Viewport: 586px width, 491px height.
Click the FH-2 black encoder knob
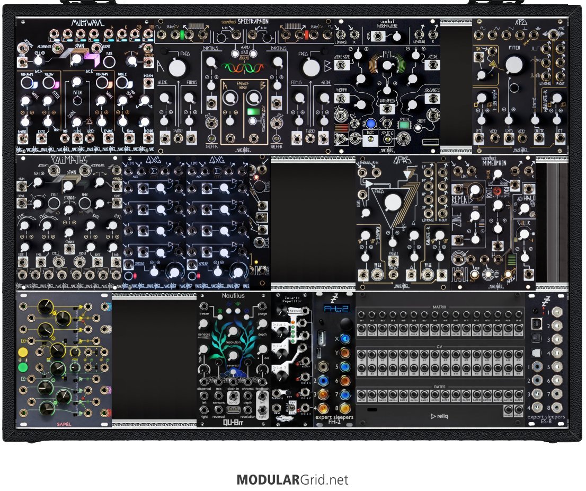347,324
